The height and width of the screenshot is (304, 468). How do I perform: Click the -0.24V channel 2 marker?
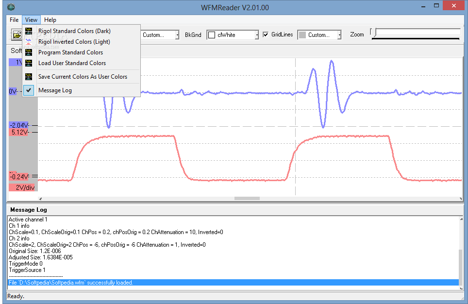pos(19,176)
